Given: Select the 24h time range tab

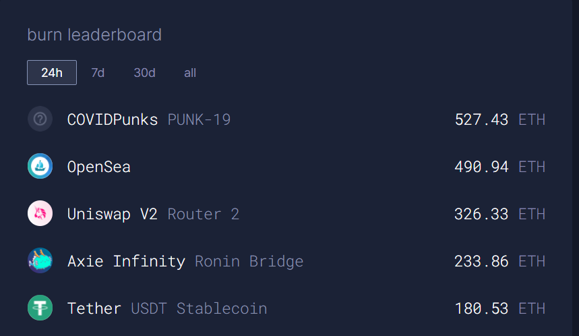Looking at the screenshot, I should coord(52,73).
